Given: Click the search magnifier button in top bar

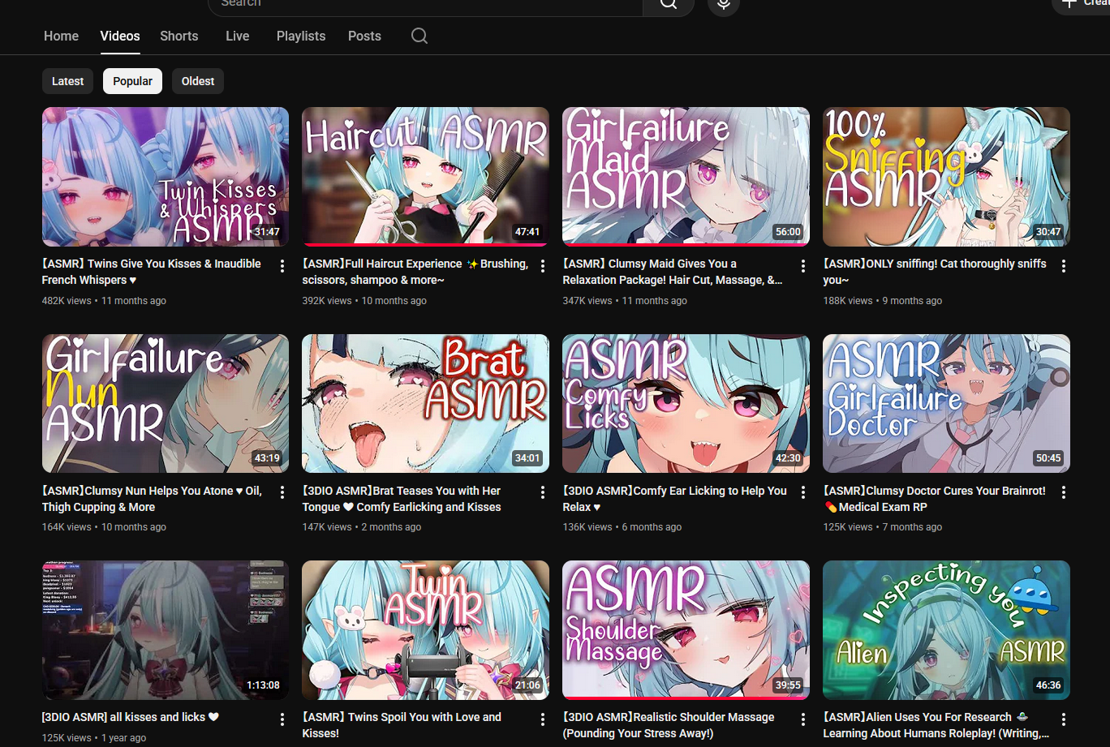Looking at the screenshot, I should [668, 5].
